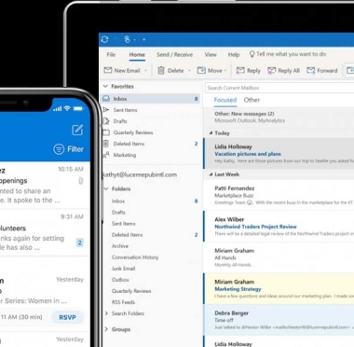Click the Marketing people icon
Screen dimensions: 354x347
(106, 155)
